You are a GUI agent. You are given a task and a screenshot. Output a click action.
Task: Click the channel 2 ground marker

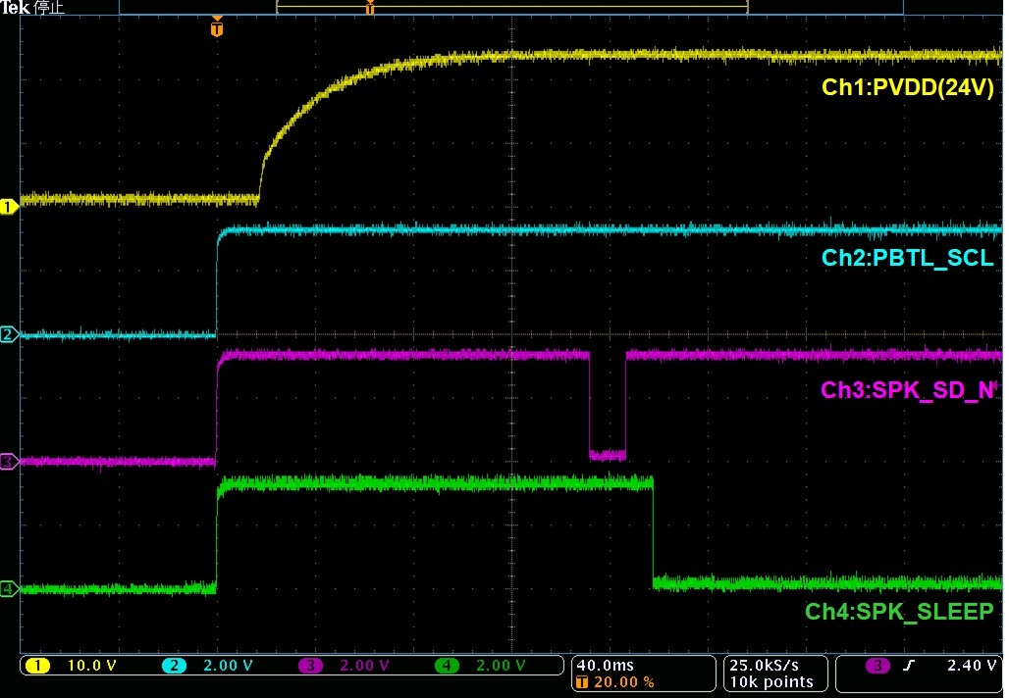tap(9, 334)
